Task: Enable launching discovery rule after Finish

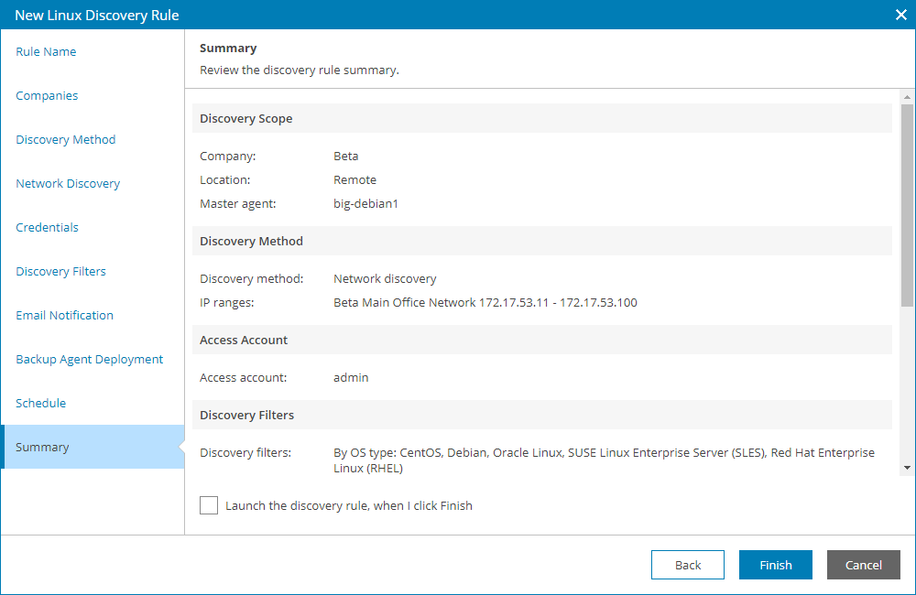Action: (x=209, y=504)
